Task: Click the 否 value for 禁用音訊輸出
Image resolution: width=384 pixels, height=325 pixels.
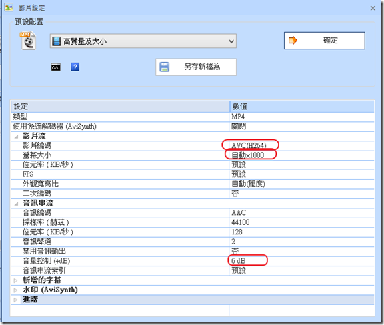Action: pyautogui.click(x=235, y=251)
